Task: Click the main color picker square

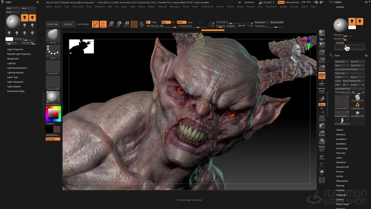Action: click(52, 114)
